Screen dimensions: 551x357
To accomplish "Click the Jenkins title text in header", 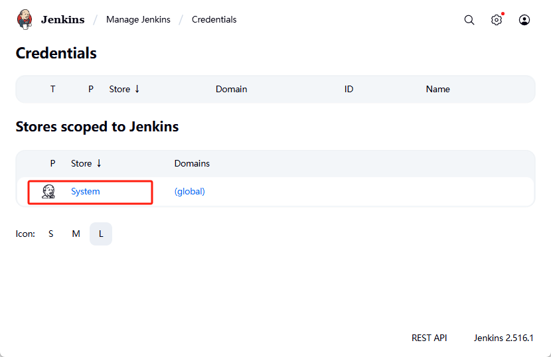I will pyautogui.click(x=62, y=20).
